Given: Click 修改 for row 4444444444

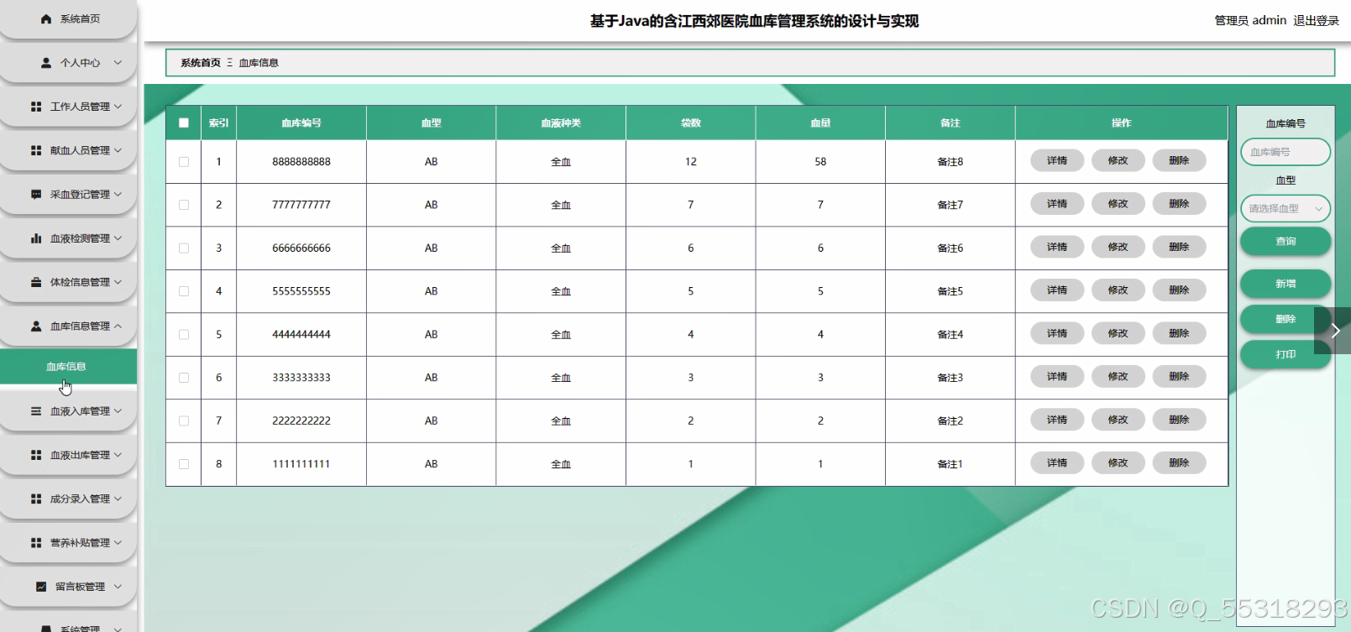Looking at the screenshot, I should (x=1118, y=333).
